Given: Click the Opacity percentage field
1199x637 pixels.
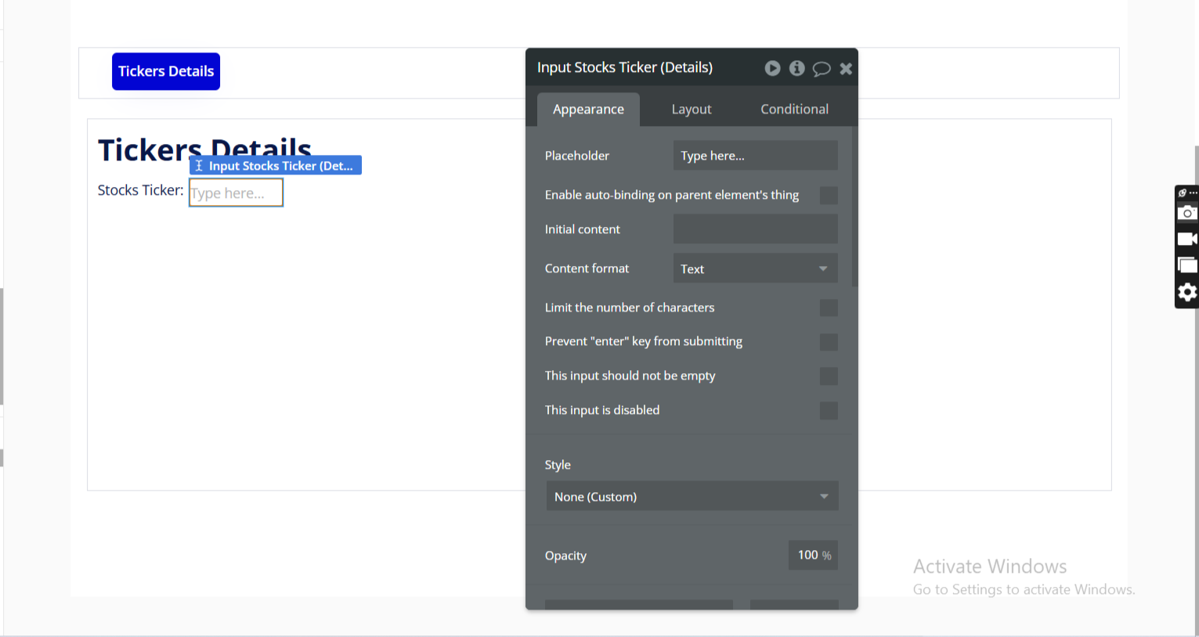Looking at the screenshot, I should 812,555.
